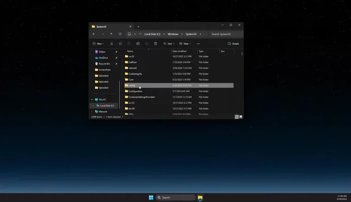Image resolution: width=351 pixels, height=202 pixels.
Task: Open the Sort dropdown menu
Action: [x=169, y=43]
